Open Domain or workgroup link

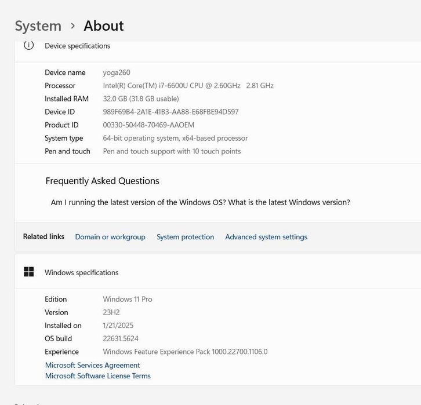(110, 237)
